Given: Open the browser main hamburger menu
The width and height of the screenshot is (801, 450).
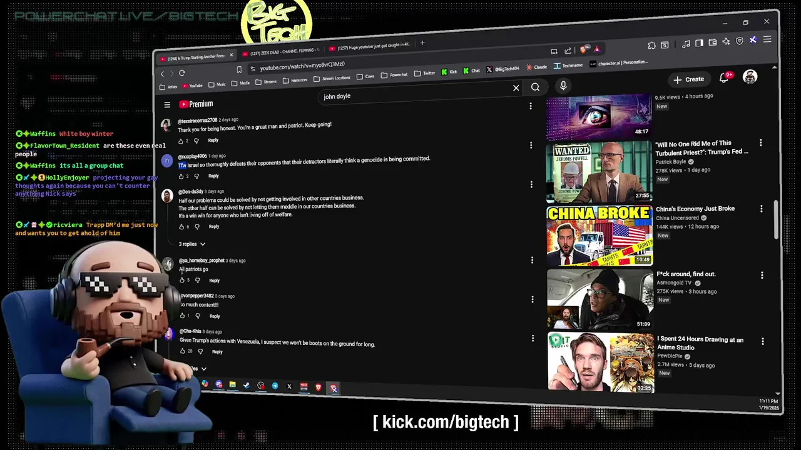Looking at the screenshot, I should coord(767,39).
